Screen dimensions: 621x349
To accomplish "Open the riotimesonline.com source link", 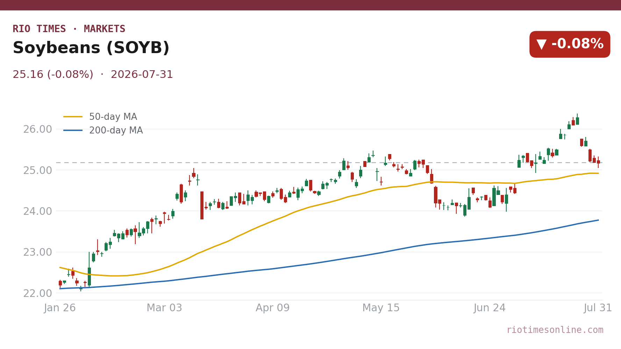I will (555, 330).
